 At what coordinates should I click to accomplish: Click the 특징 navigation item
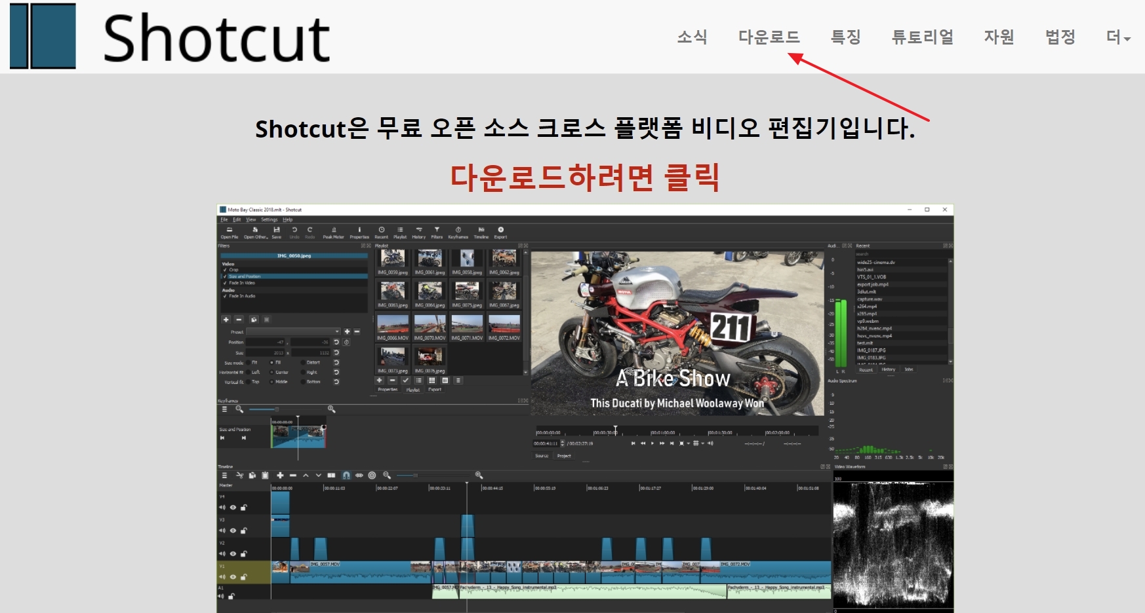tap(846, 37)
